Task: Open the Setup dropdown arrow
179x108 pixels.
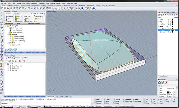Action: coord(12,21)
